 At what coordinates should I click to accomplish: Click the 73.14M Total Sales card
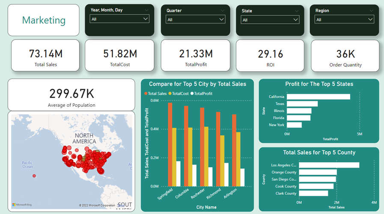[x=45, y=56]
